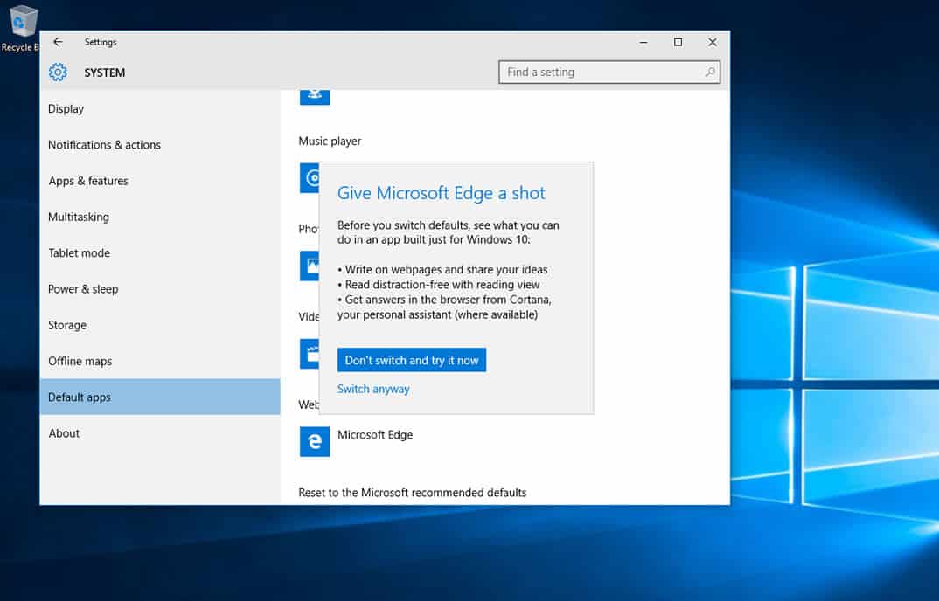Select the About page
The image size is (939, 601).
(x=64, y=433)
